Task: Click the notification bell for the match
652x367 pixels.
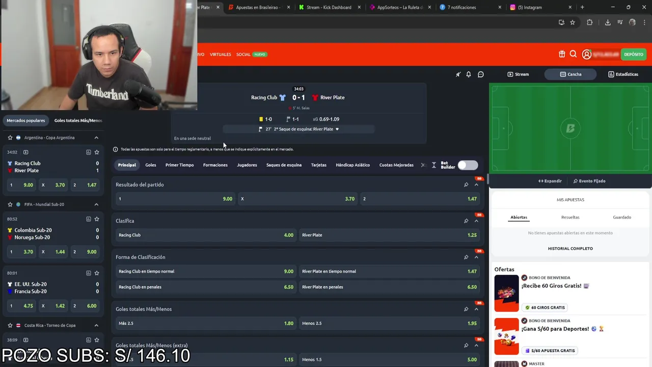Action: click(x=469, y=74)
